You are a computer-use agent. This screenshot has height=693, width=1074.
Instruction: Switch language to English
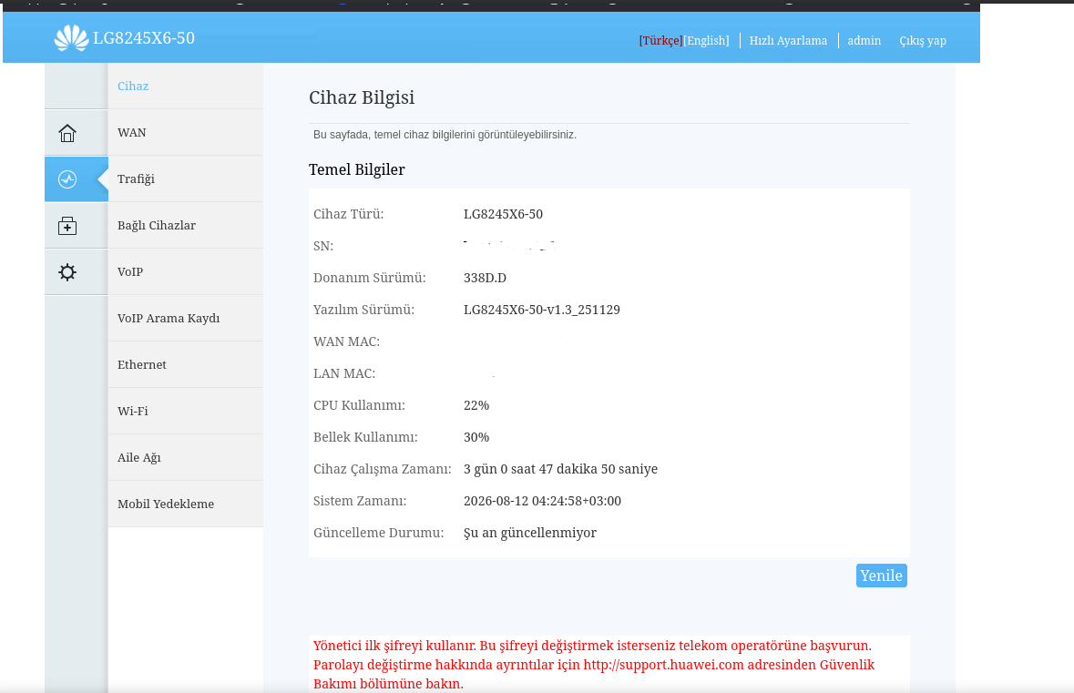706,41
